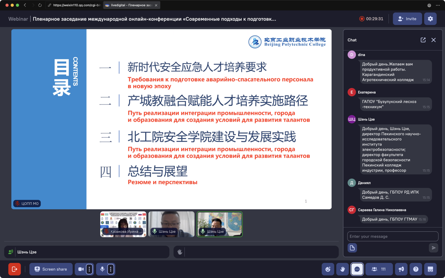
Task: Click the Enter your message field
Action: point(392,236)
